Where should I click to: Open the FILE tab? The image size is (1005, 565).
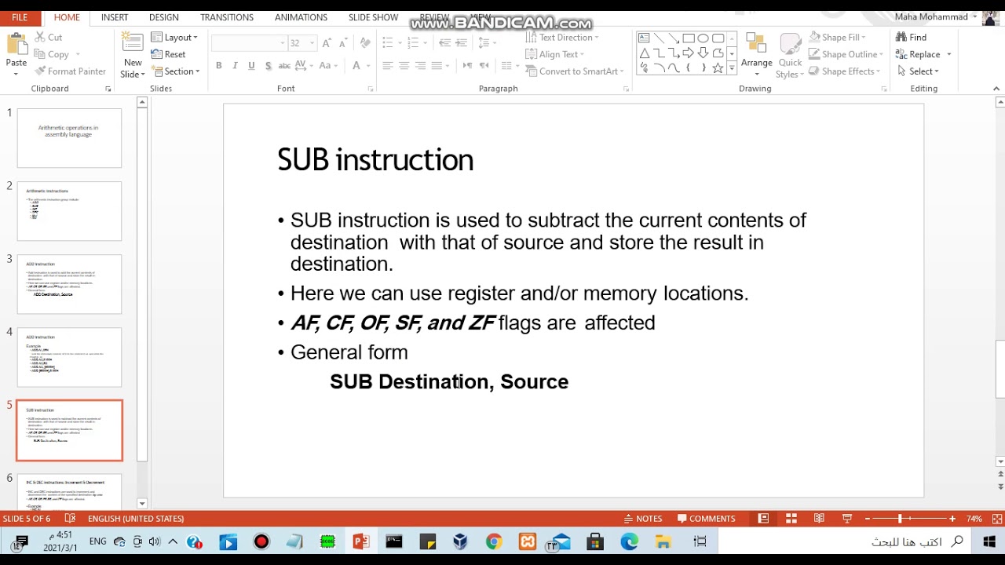(20, 17)
